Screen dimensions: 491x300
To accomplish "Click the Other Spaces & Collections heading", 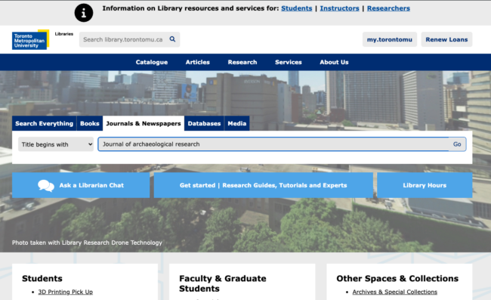I will pos(397,278).
